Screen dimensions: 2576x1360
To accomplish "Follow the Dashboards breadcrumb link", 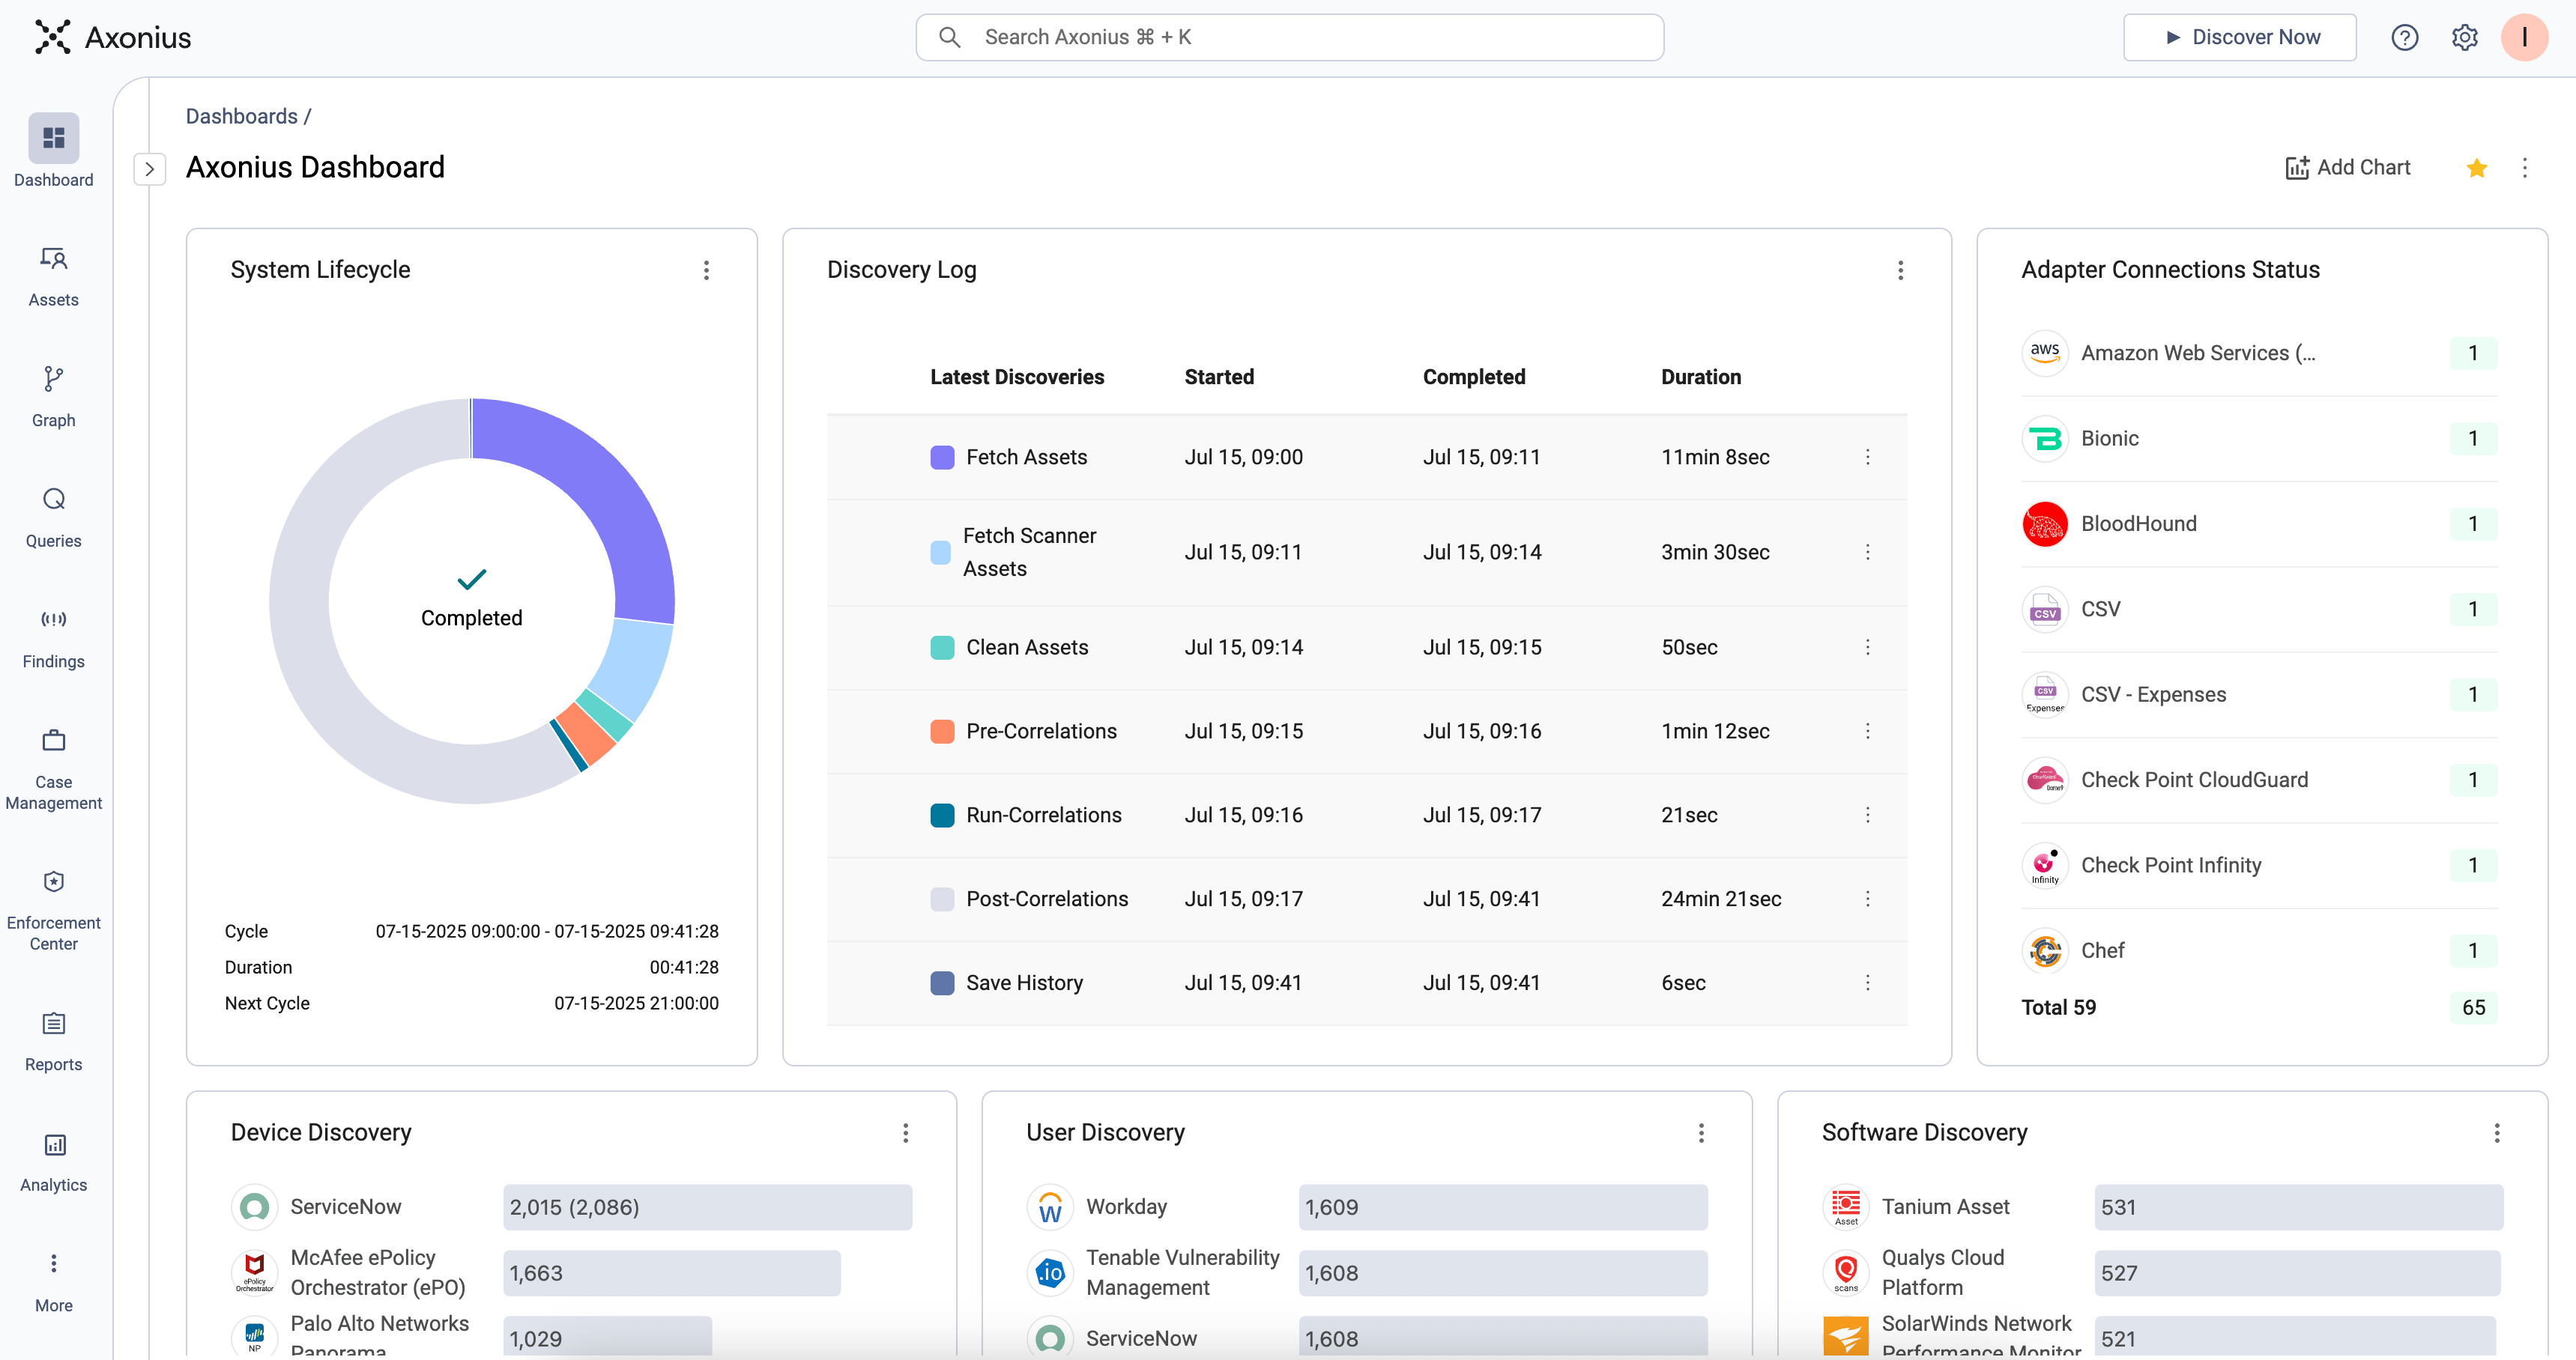I will [x=242, y=116].
